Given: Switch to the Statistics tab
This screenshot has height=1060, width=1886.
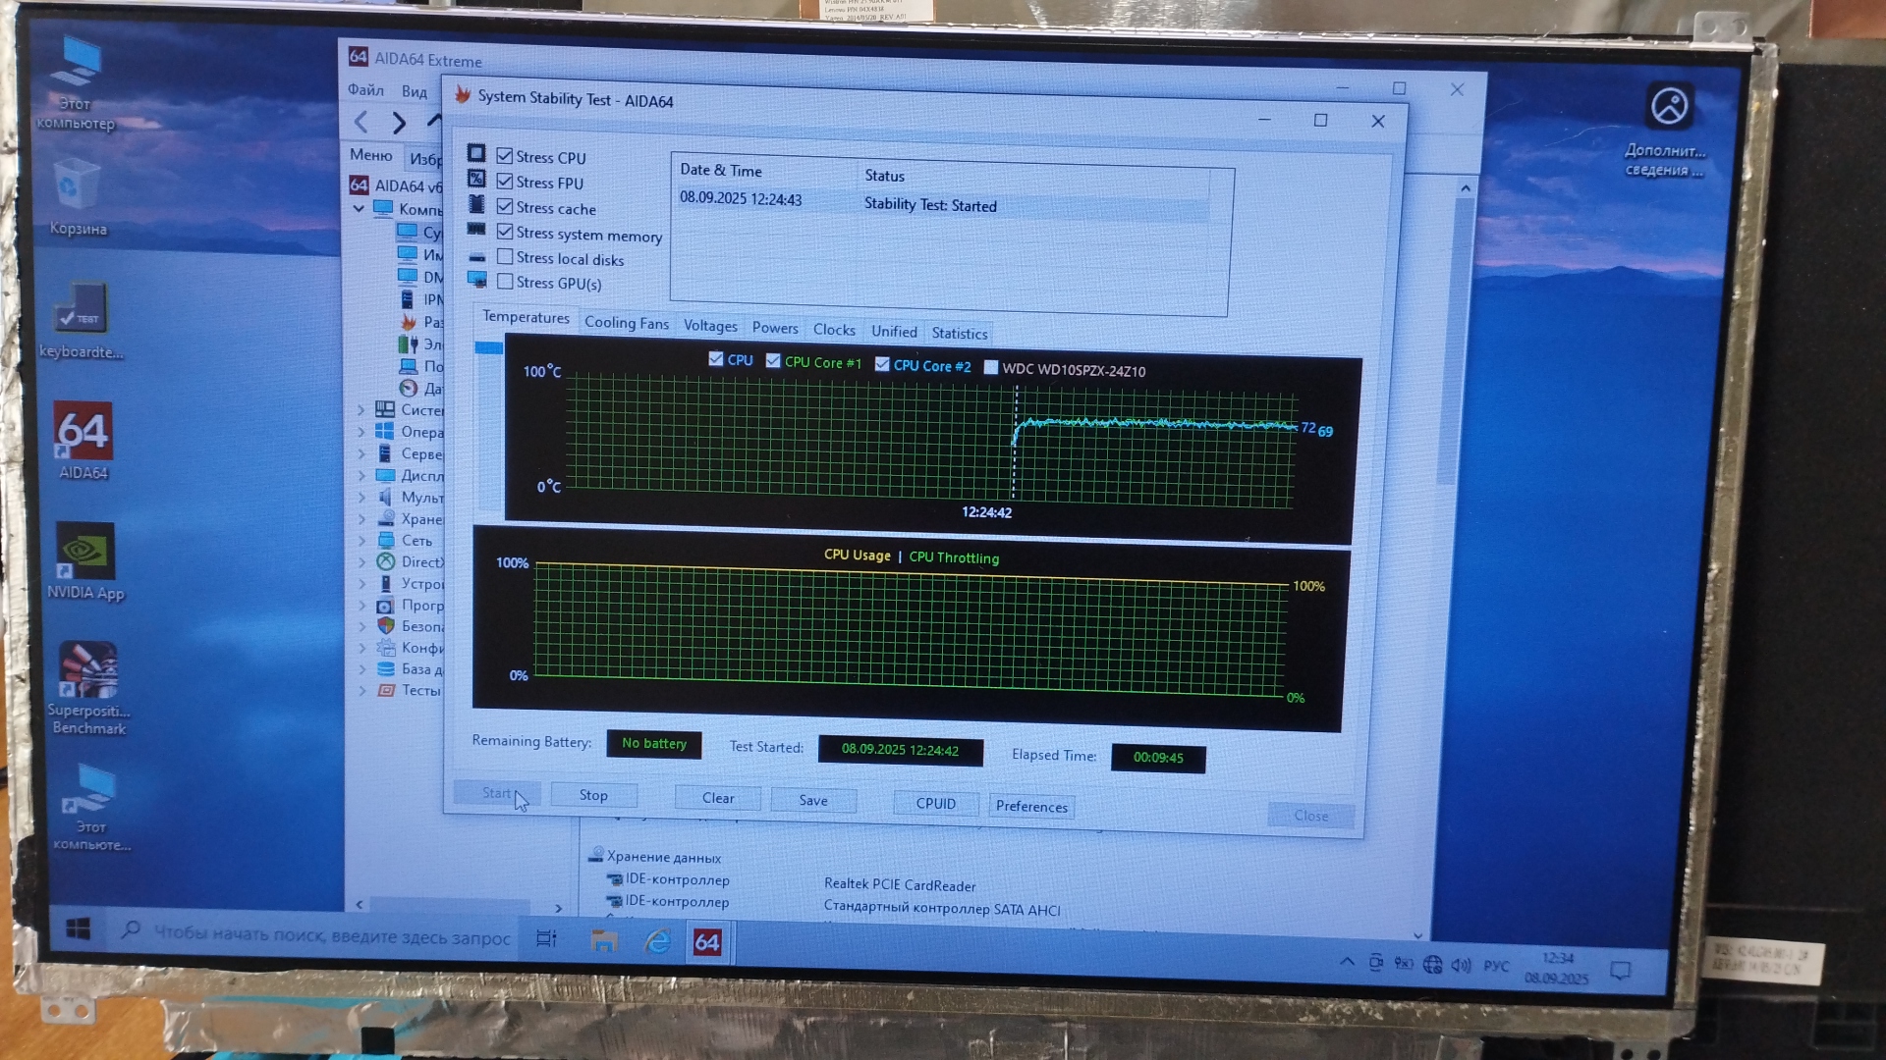Looking at the screenshot, I should tap(959, 334).
